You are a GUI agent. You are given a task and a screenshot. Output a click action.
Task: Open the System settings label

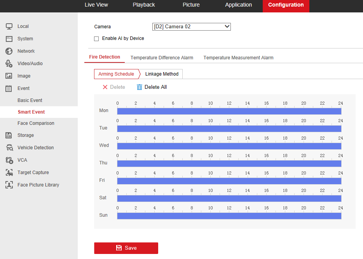pyautogui.click(x=25, y=39)
